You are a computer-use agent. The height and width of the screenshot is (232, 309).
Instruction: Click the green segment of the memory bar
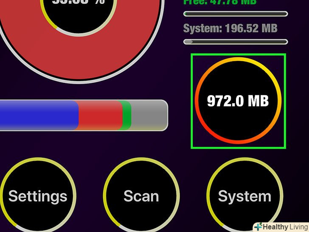(x=127, y=115)
